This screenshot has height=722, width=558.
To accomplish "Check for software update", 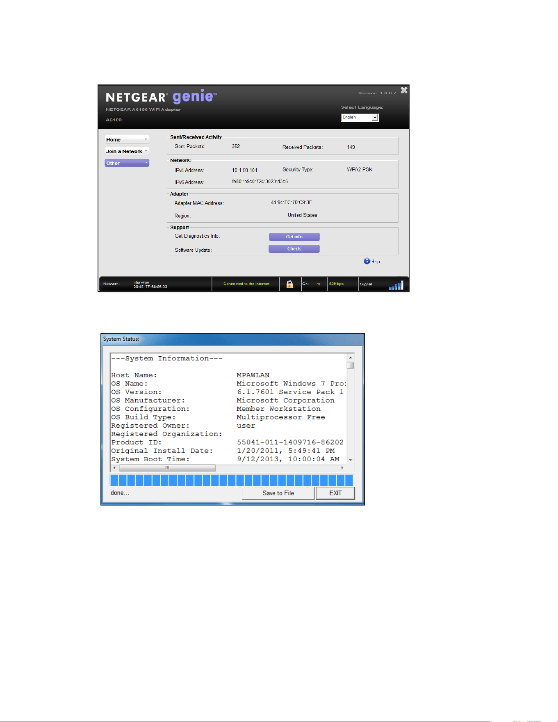I will (294, 248).
